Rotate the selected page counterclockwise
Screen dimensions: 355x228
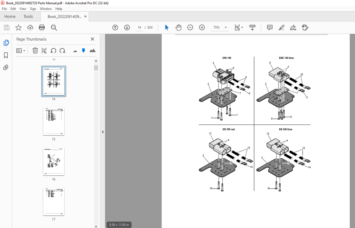[53, 51]
